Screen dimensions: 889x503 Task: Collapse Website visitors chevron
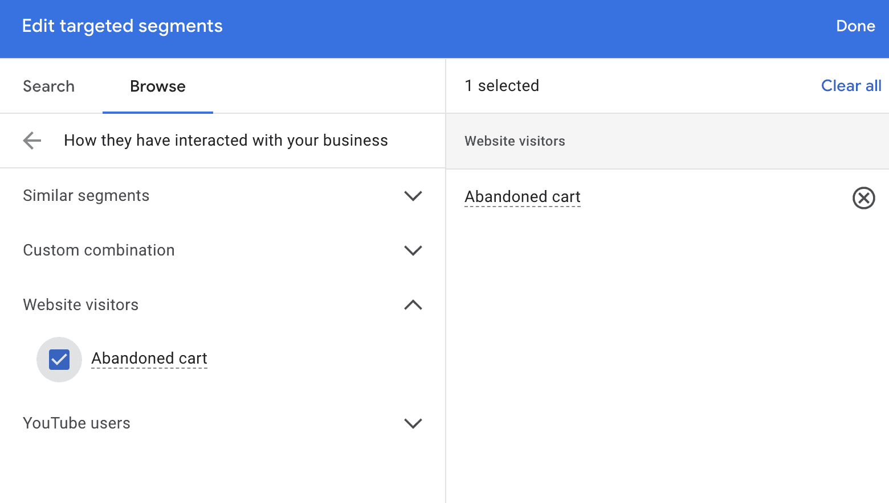tap(413, 305)
